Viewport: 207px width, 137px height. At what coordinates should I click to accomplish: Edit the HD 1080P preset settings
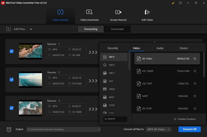[195, 71]
